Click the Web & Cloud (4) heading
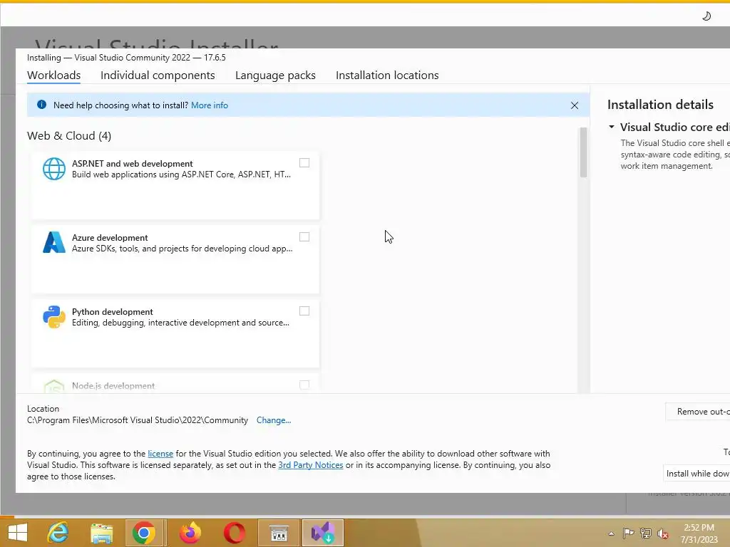This screenshot has height=547, width=730. 69,136
